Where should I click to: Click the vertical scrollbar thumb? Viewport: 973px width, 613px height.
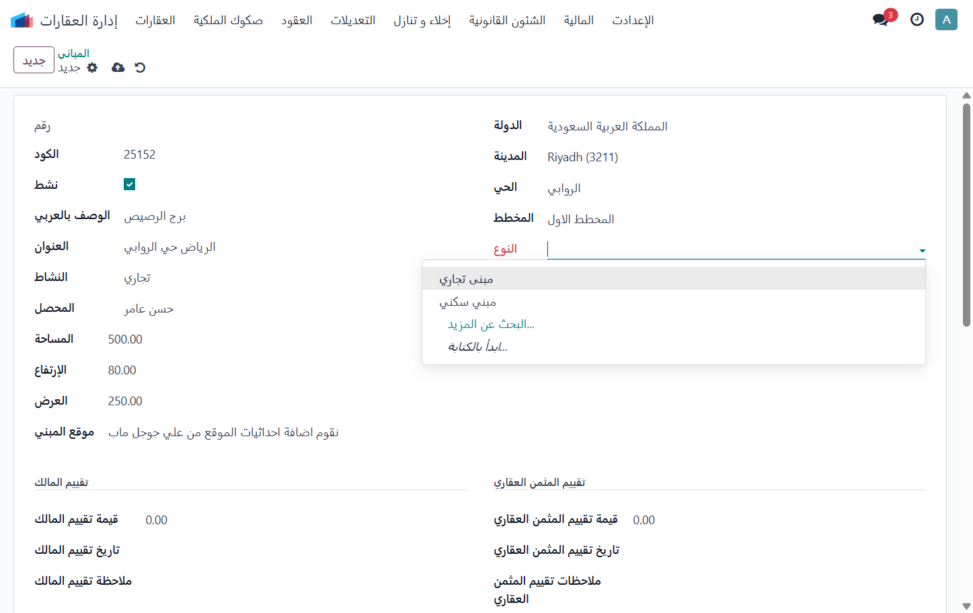point(966,215)
